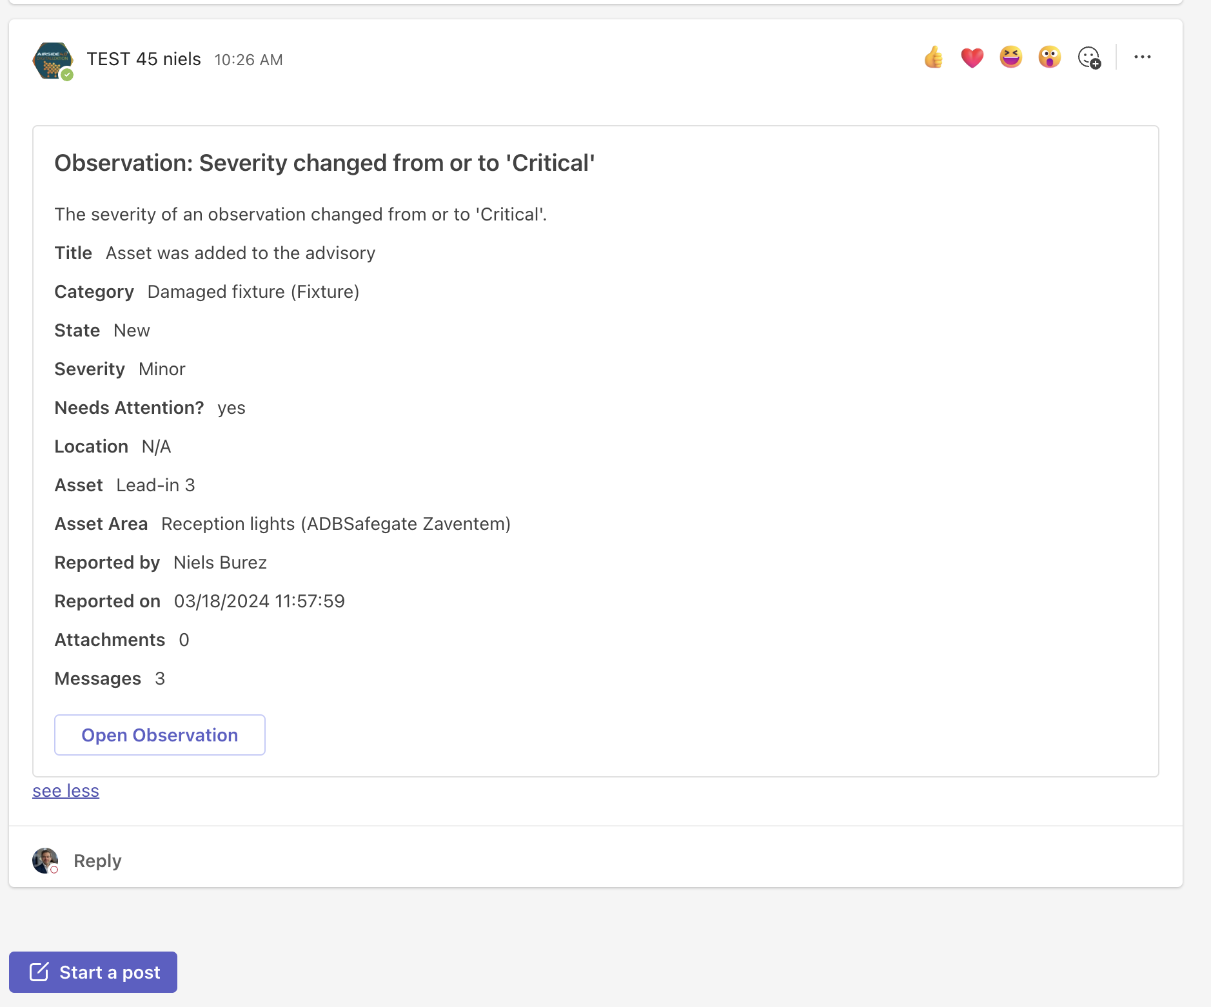Click the Asset Area value Reception lights
1211x1007 pixels.
[x=335, y=524]
